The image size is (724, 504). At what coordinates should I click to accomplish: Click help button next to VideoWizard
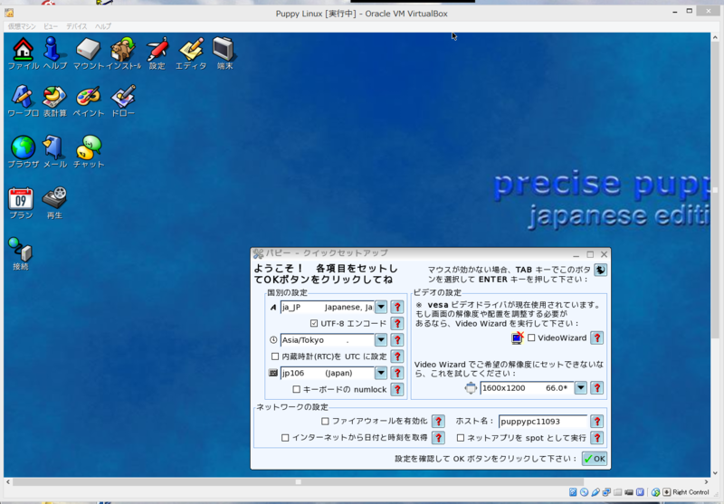(x=597, y=338)
